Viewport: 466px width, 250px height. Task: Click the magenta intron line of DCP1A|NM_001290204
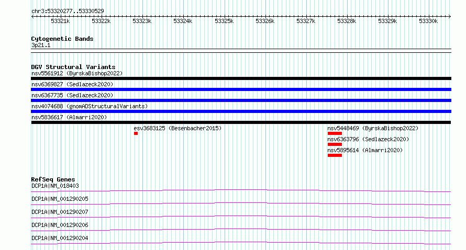[241, 243]
